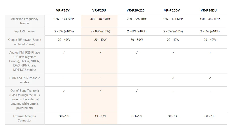This screenshot has width=241, height=129.
Task: Click the VR-P25U Analog FM modes checkmark
Action: (x=100, y=53)
